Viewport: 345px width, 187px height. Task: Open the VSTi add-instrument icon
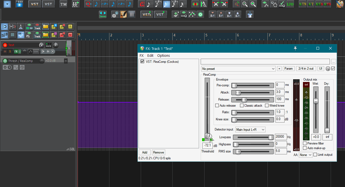coord(147,15)
